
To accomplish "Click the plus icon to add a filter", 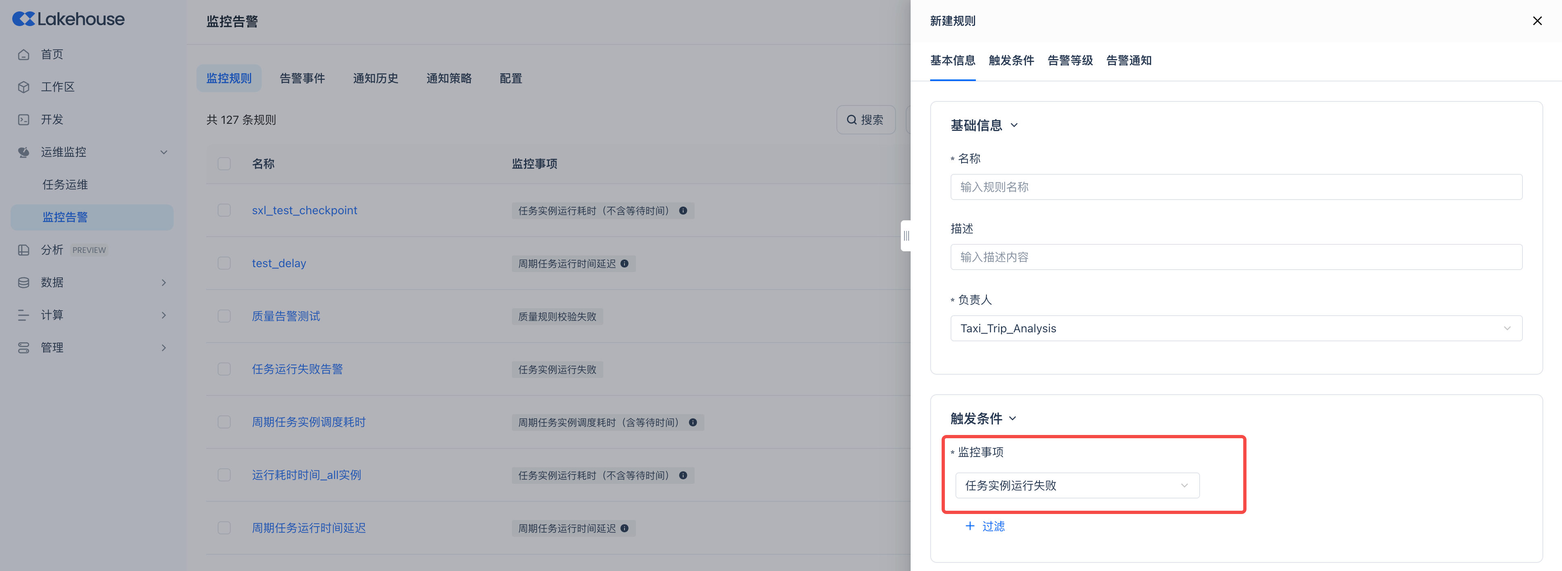I will click(x=970, y=526).
